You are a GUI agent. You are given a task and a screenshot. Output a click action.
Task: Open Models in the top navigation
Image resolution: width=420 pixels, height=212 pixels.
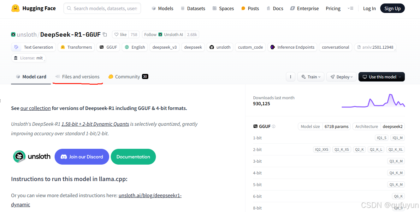[x=162, y=9]
